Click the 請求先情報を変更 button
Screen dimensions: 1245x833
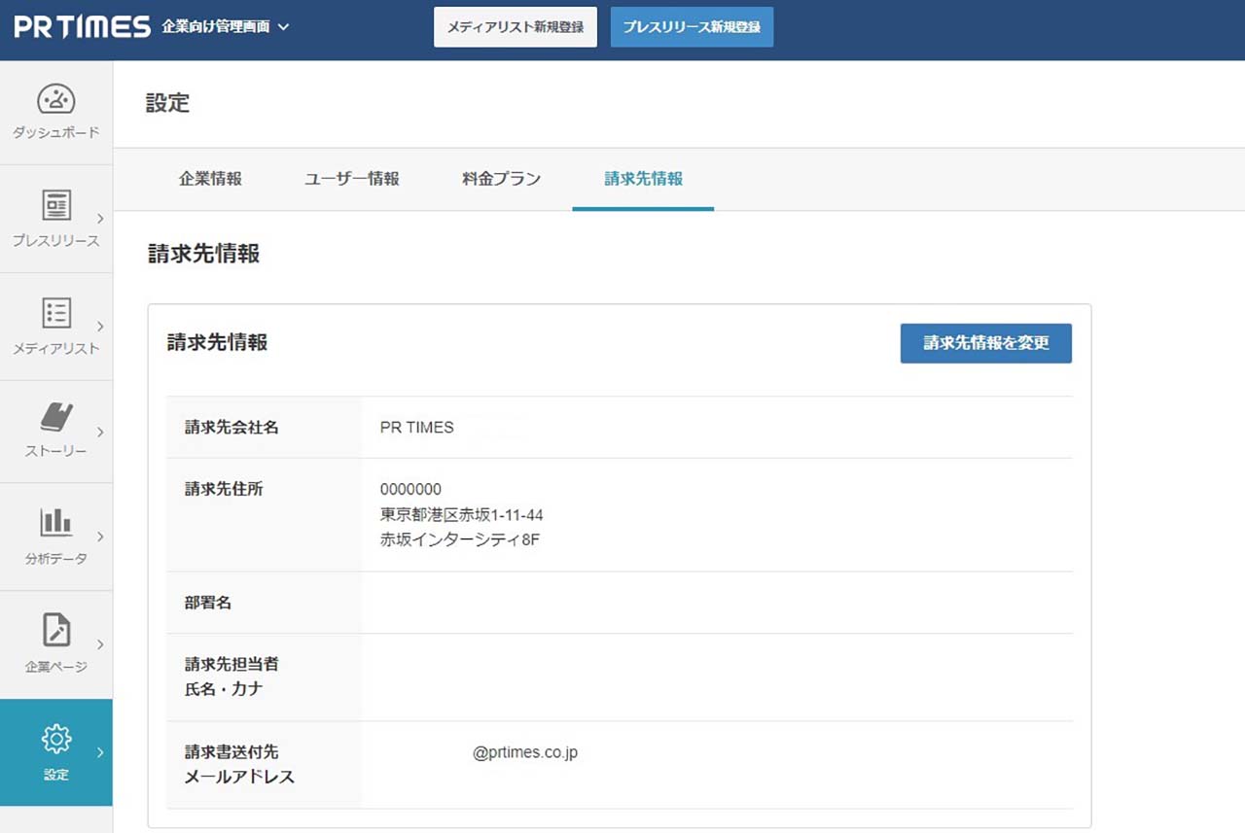point(985,343)
